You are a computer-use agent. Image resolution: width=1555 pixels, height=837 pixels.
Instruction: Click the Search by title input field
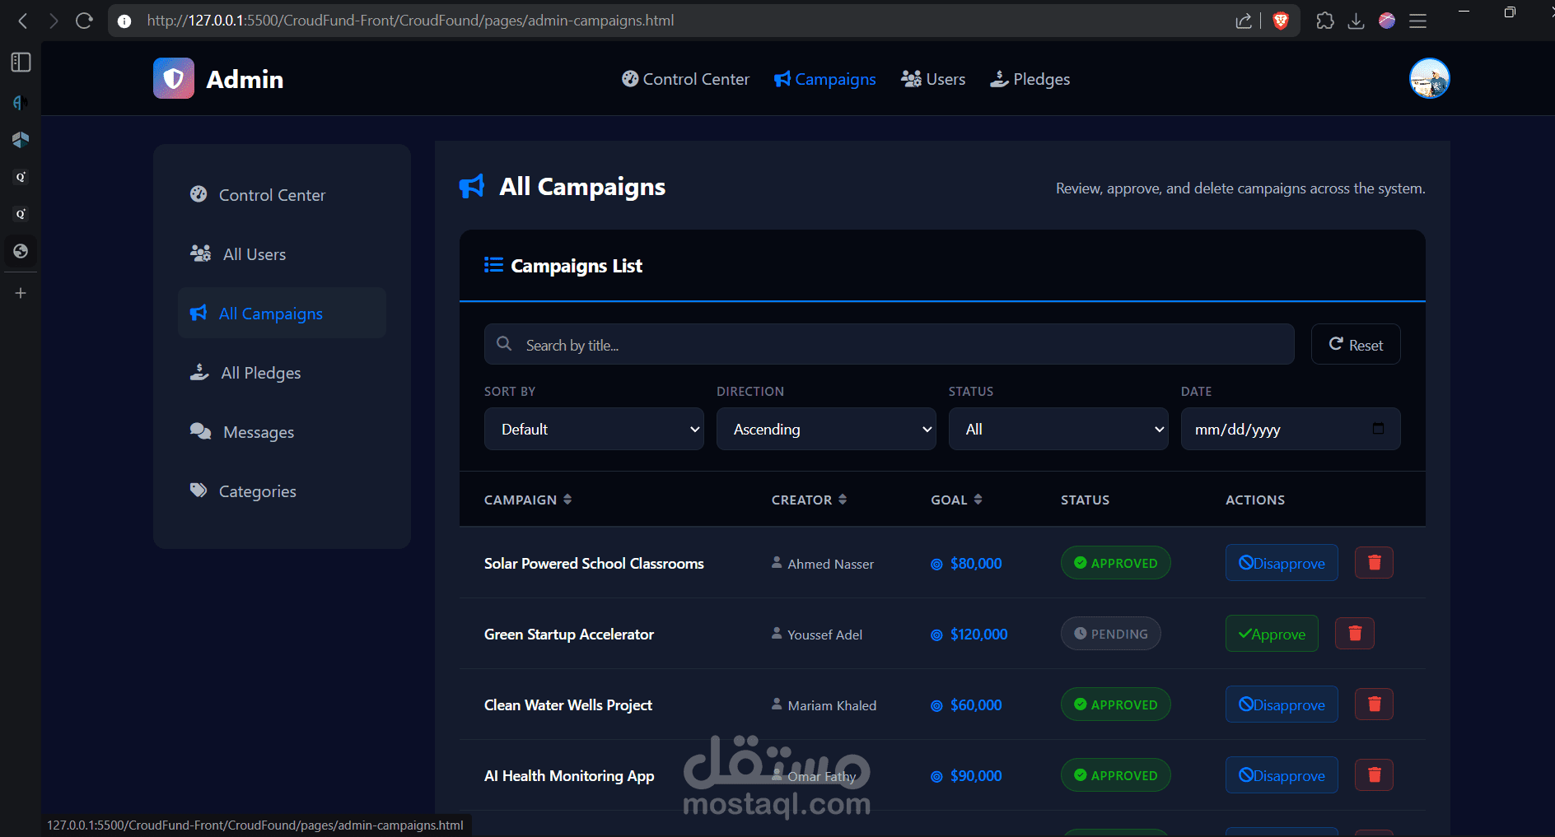click(890, 345)
